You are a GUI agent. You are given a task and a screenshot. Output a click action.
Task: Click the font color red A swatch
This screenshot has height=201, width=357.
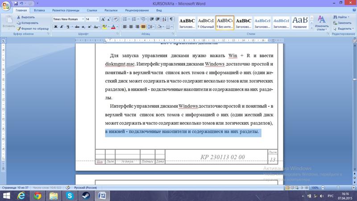[112, 27]
